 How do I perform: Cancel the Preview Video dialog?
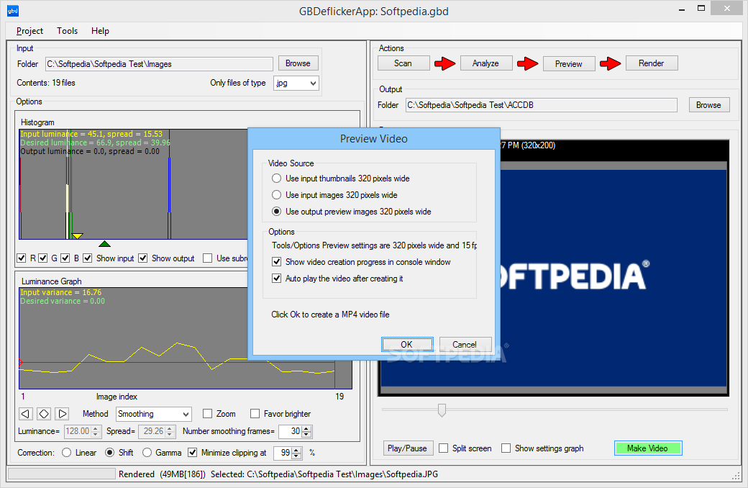[465, 344]
